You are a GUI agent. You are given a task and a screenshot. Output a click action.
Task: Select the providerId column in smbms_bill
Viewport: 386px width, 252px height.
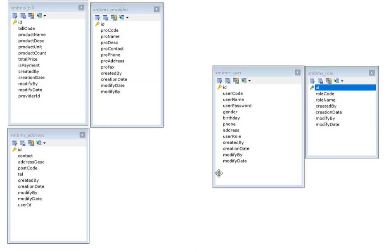(29, 96)
